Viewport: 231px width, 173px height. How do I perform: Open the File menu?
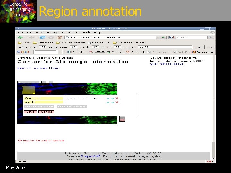coord(20,32)
